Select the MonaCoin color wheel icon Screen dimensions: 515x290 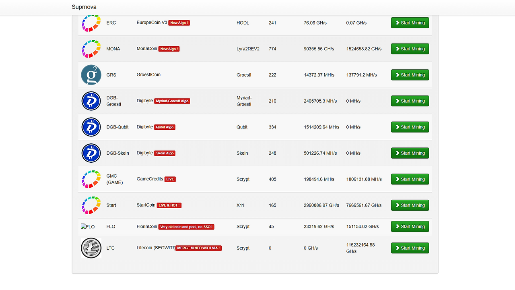coord(91,49)
